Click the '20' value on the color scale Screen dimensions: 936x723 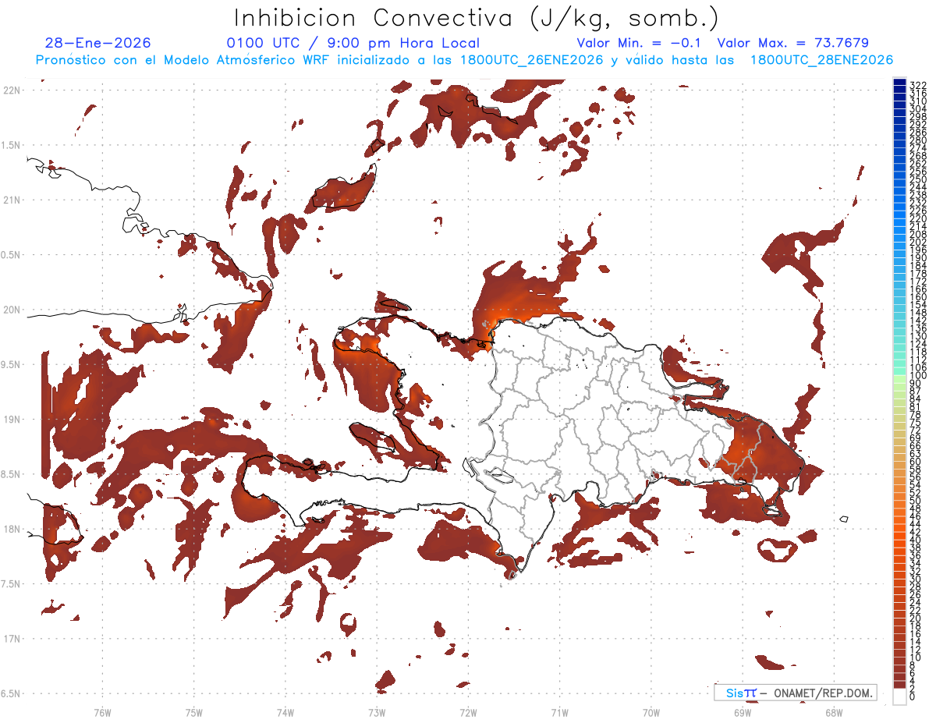click(x=915, y=618)
